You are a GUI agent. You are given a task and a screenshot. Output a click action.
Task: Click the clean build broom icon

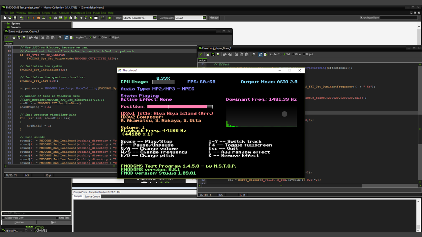point(44,18)
